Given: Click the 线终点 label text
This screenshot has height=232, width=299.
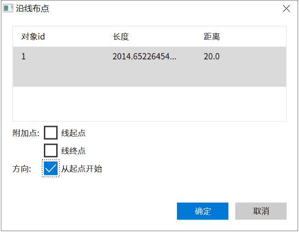Looking at the screenshot, I should (x=74, y=151).
